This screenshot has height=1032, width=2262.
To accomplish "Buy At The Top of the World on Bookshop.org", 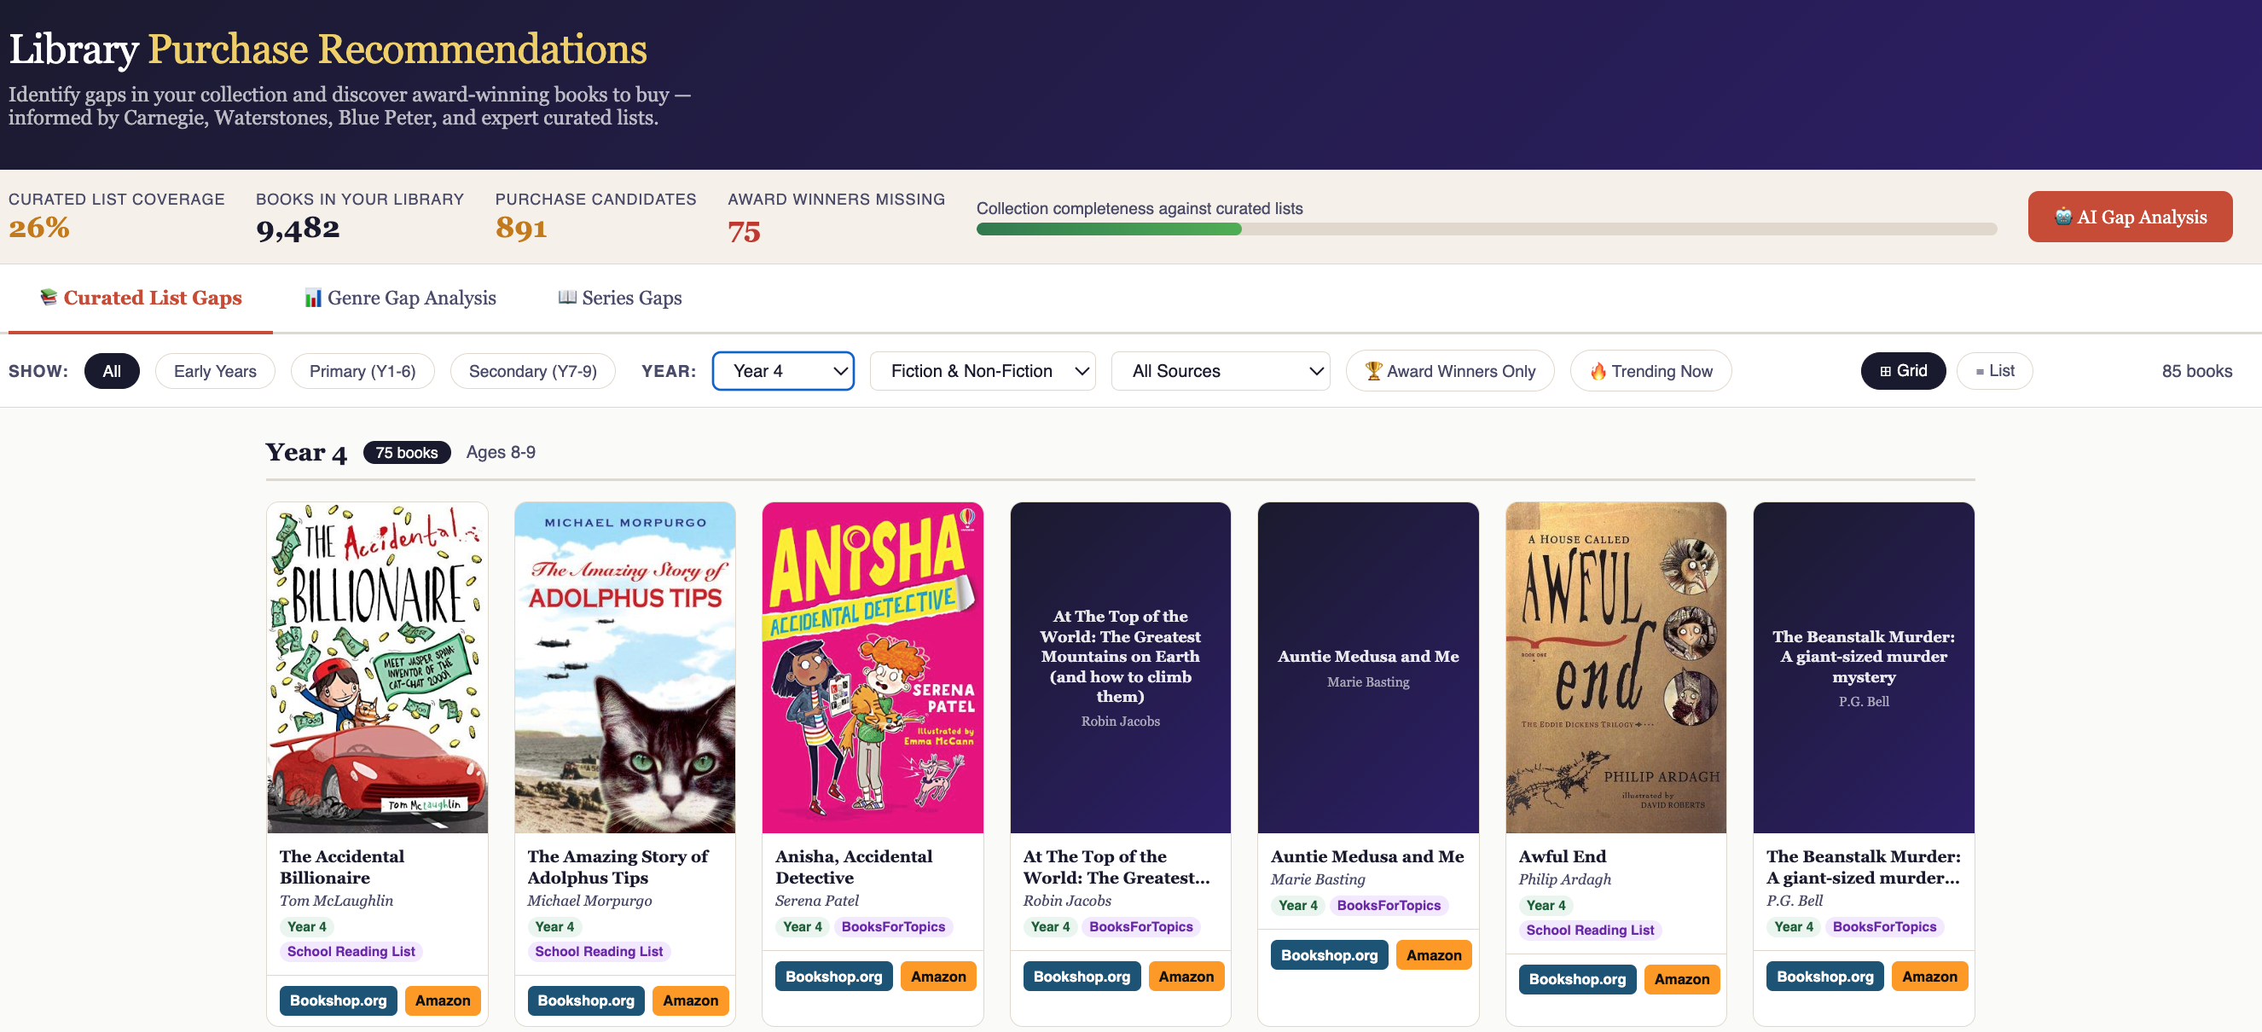I will click(x=1081, y=977).
